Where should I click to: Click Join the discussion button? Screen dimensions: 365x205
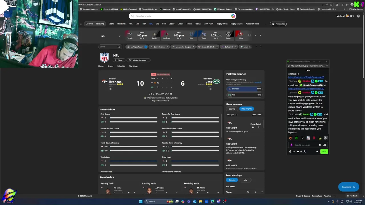138,60
